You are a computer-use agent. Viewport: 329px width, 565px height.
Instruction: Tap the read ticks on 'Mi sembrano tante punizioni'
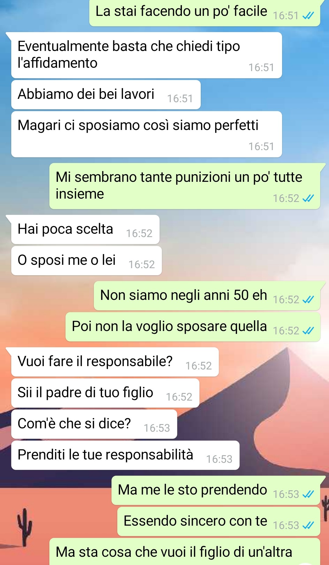pos(308,199)
